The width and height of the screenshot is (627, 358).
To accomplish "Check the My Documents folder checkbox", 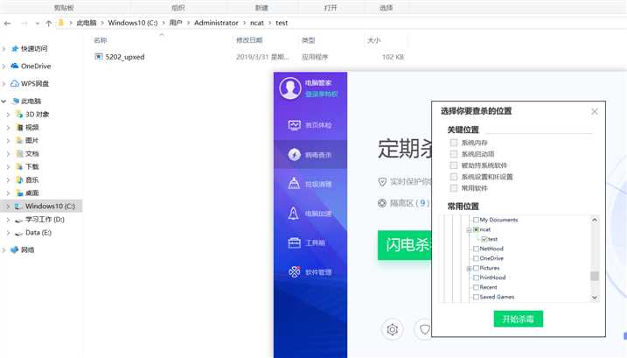I will coord(476,220).
